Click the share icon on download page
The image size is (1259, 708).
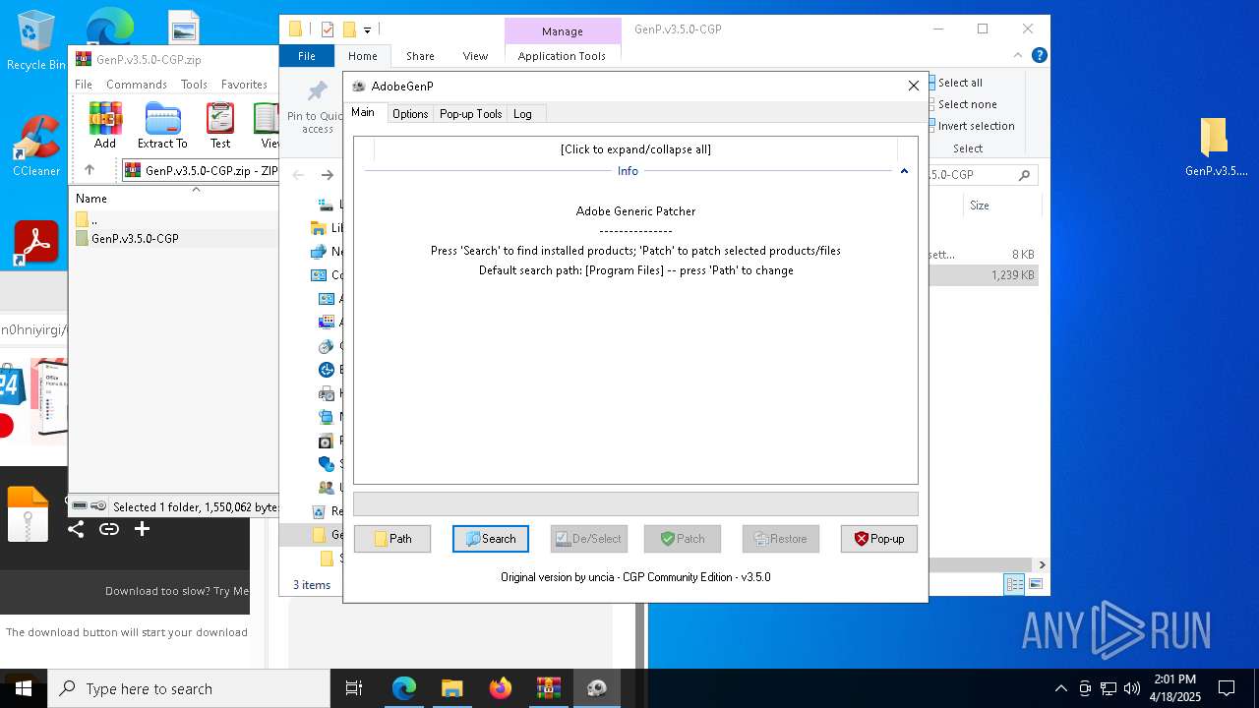click(x=76, y=529)
